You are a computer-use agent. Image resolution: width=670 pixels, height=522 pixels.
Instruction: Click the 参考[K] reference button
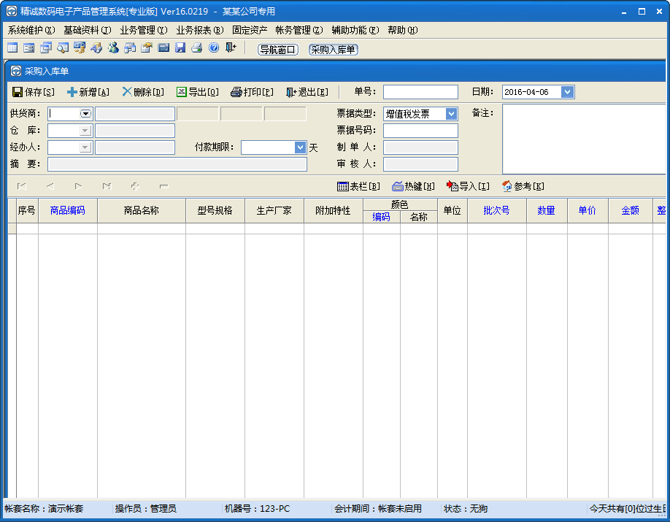tap(523, 186)
